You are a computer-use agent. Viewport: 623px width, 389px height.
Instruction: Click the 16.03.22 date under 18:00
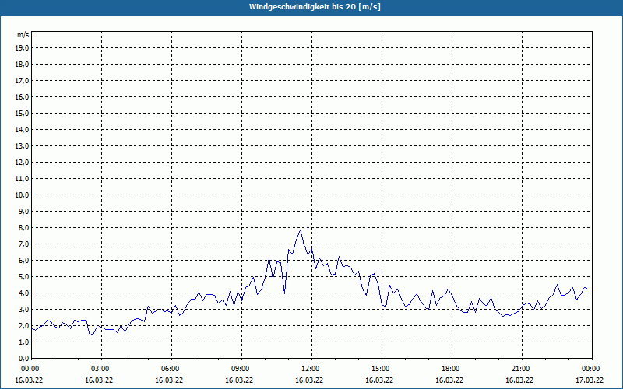click(449, 380)
